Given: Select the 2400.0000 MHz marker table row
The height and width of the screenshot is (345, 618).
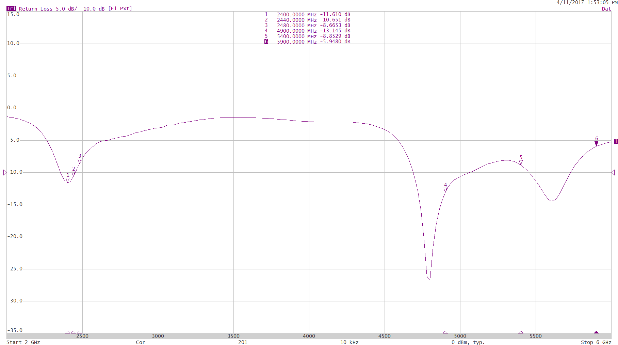Looking at the screenshot, I should pyautogui.click(x=308, y=14).
